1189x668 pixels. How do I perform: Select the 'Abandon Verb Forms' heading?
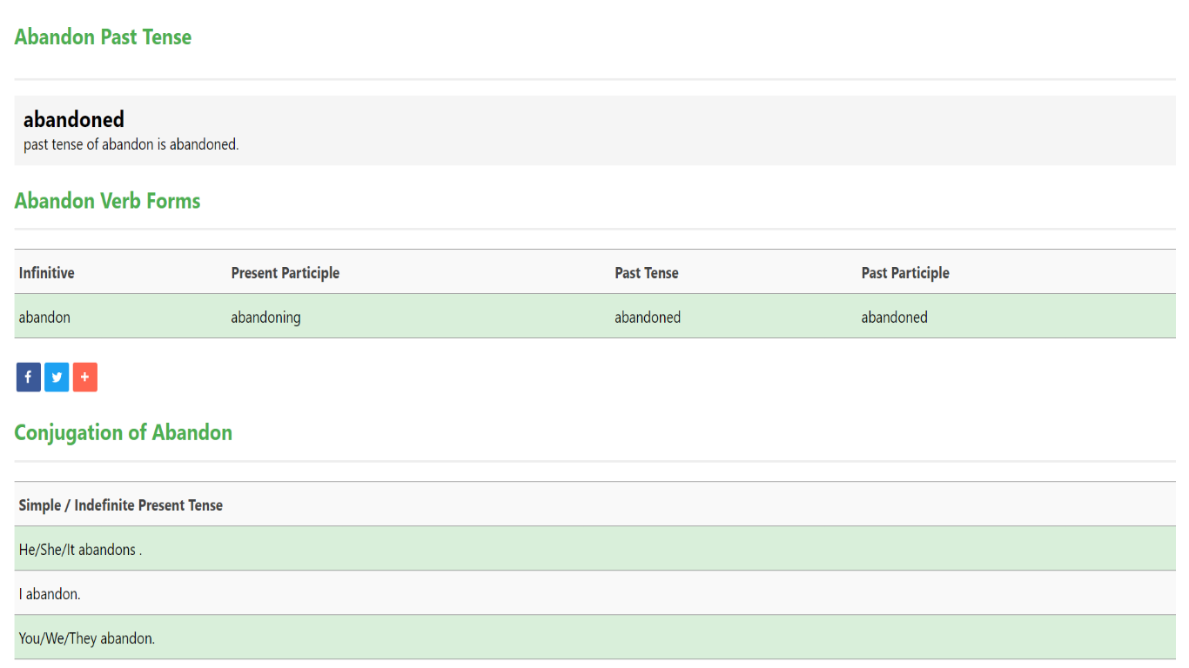coord(107,201)
